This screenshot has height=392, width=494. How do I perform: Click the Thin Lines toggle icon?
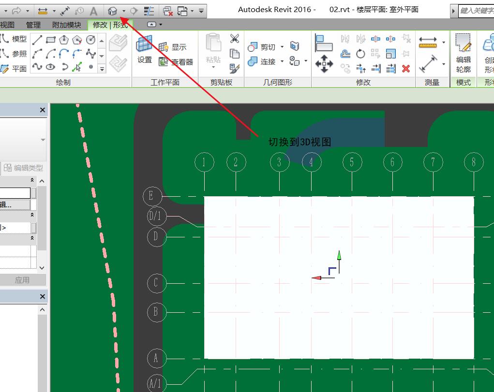pyautogui.click(x=150, y=11)
